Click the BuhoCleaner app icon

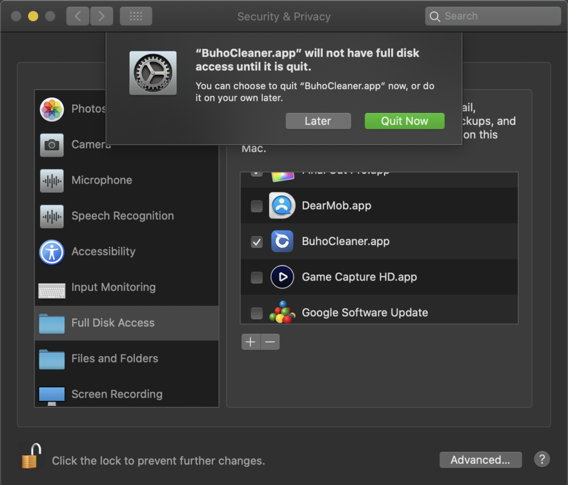[x=282, y=241]
